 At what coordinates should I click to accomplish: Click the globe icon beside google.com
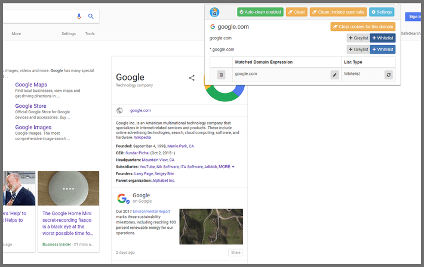pyautogui.click(x=119, y=110)
